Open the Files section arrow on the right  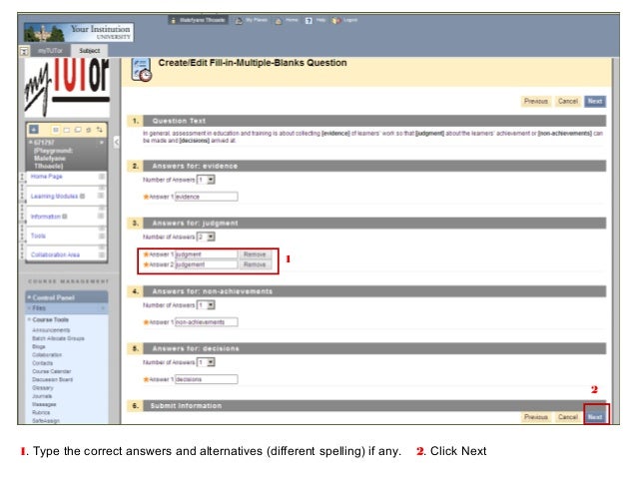[103, 308]
